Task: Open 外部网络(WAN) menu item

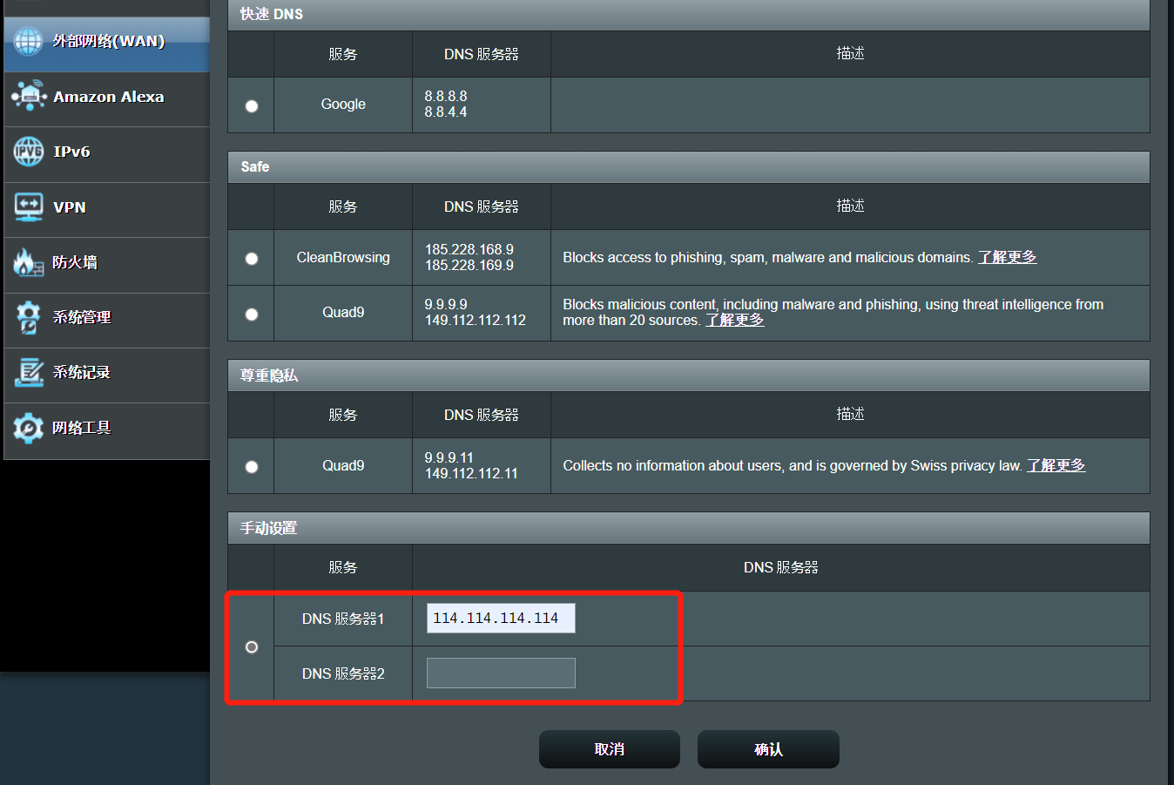Action: pos(107,44)
